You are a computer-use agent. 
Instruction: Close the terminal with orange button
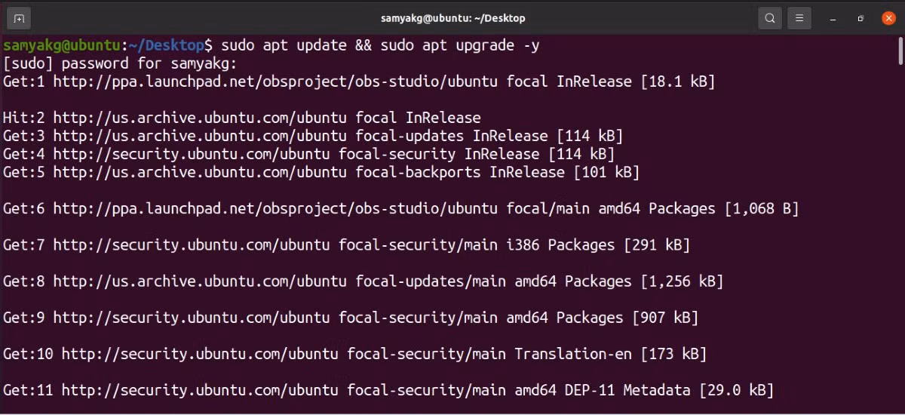tap(888, 17)
